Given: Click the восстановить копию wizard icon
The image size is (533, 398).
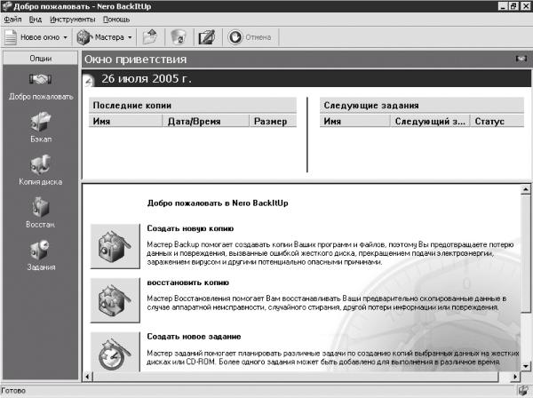Looking at the screenshot, I should pos(115,300).
